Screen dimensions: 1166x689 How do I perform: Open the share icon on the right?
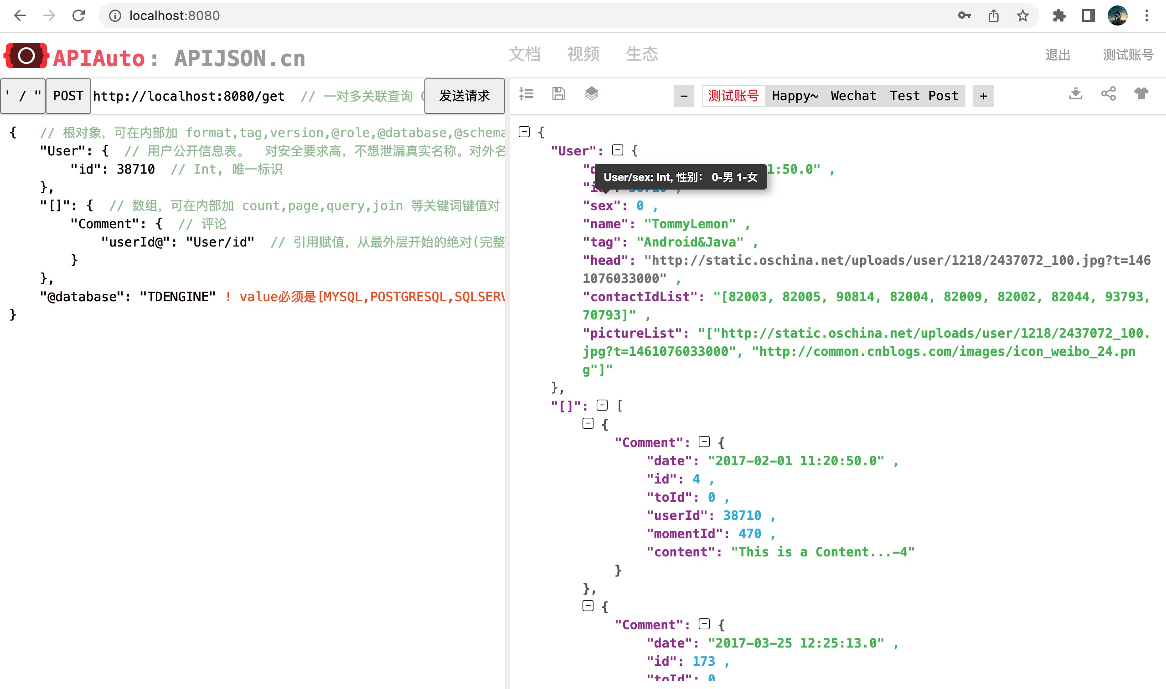[x=1109, y=94]
